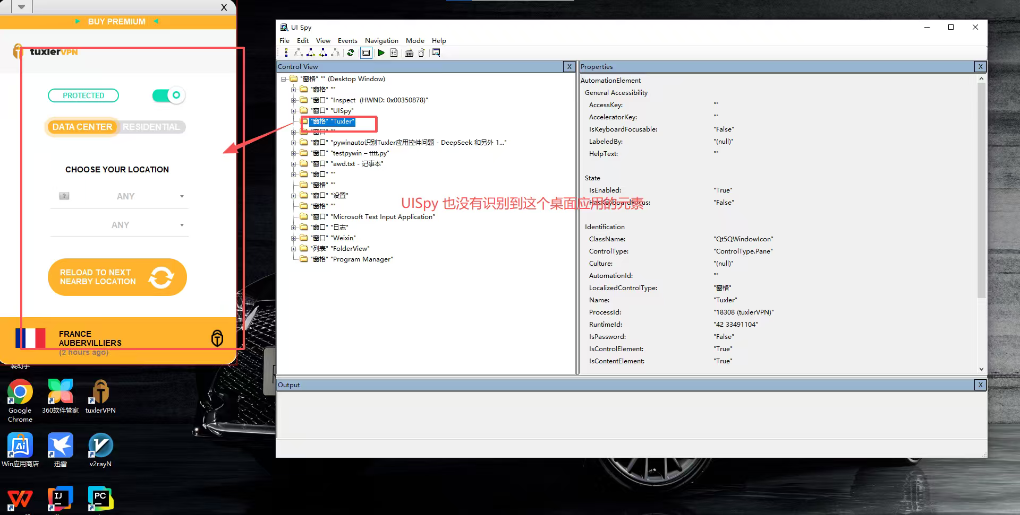
Task: Open Tuxler top-left dropdown arrow menu
Action: [x=21, y=7]
